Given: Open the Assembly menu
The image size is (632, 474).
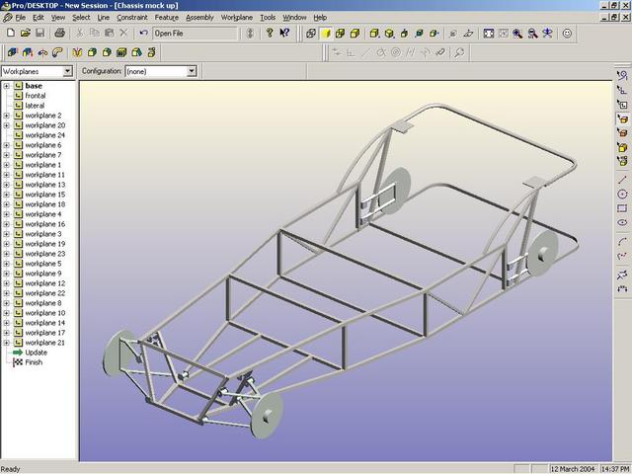Looking at the screenshot, I should [x=199, y=18].
